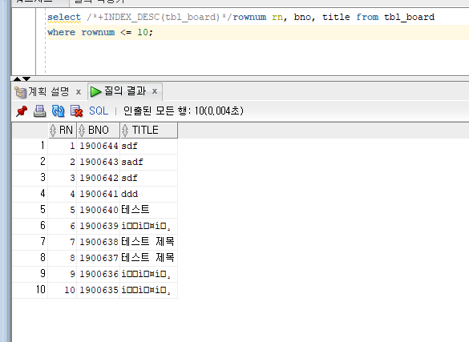Switch to the 계획 설명 tab

[x=48, y=91]
